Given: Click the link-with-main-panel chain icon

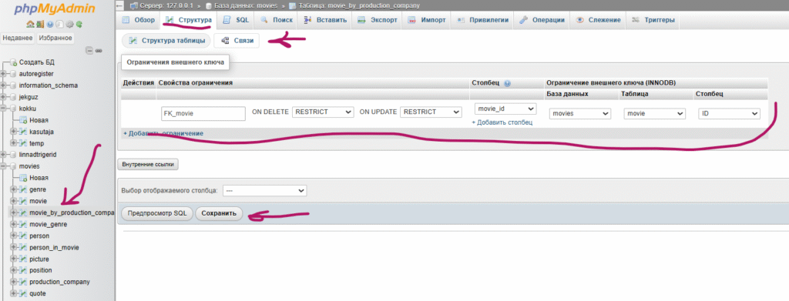Looking at the screenshot, I should tap(99, 51).
